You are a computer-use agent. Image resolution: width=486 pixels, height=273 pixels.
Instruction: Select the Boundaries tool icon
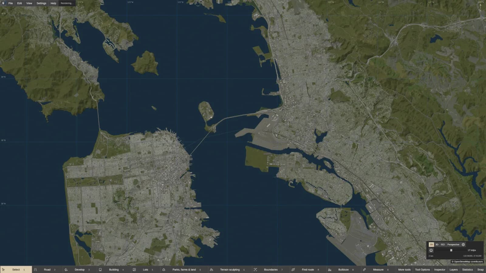(x=255, y=269)
